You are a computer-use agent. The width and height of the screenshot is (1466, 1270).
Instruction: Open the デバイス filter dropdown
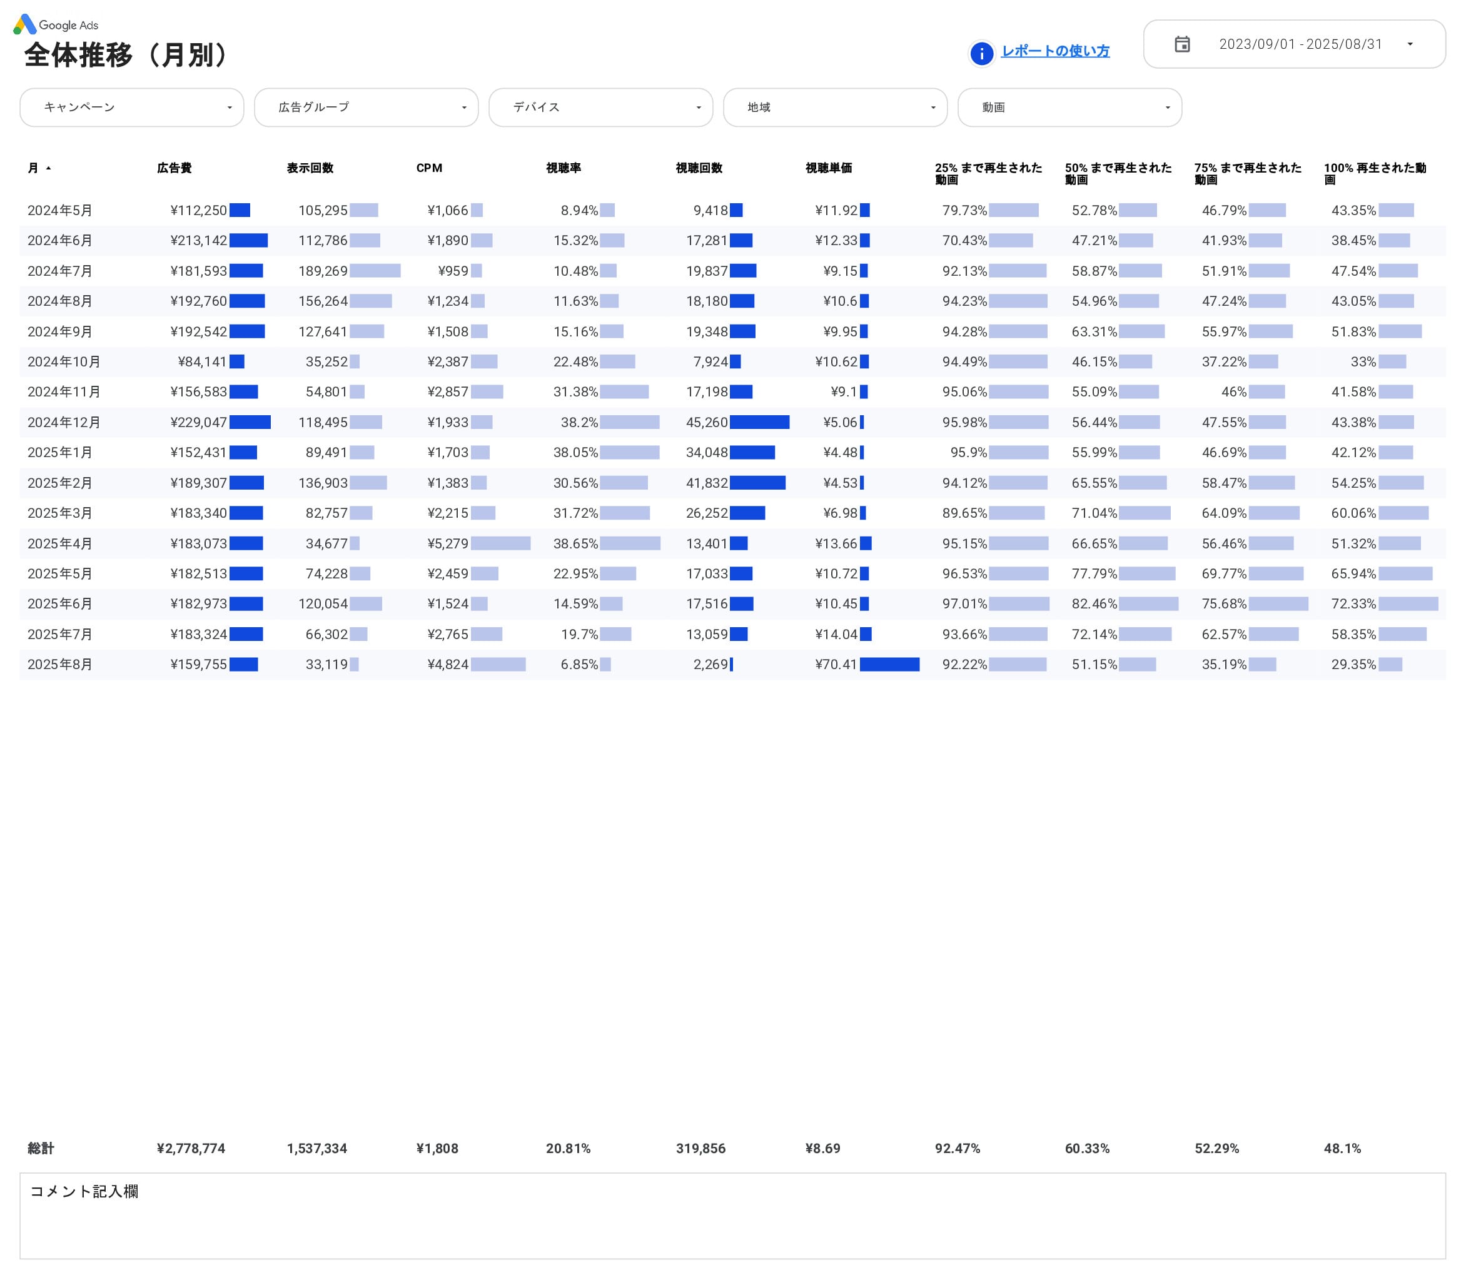click(x=600, y=107)
